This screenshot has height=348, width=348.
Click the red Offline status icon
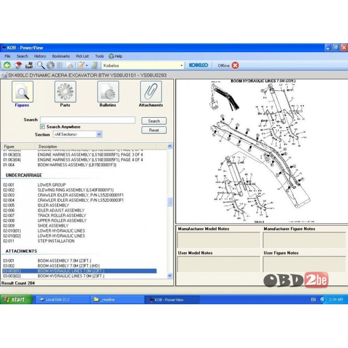[x=235, y=66]
